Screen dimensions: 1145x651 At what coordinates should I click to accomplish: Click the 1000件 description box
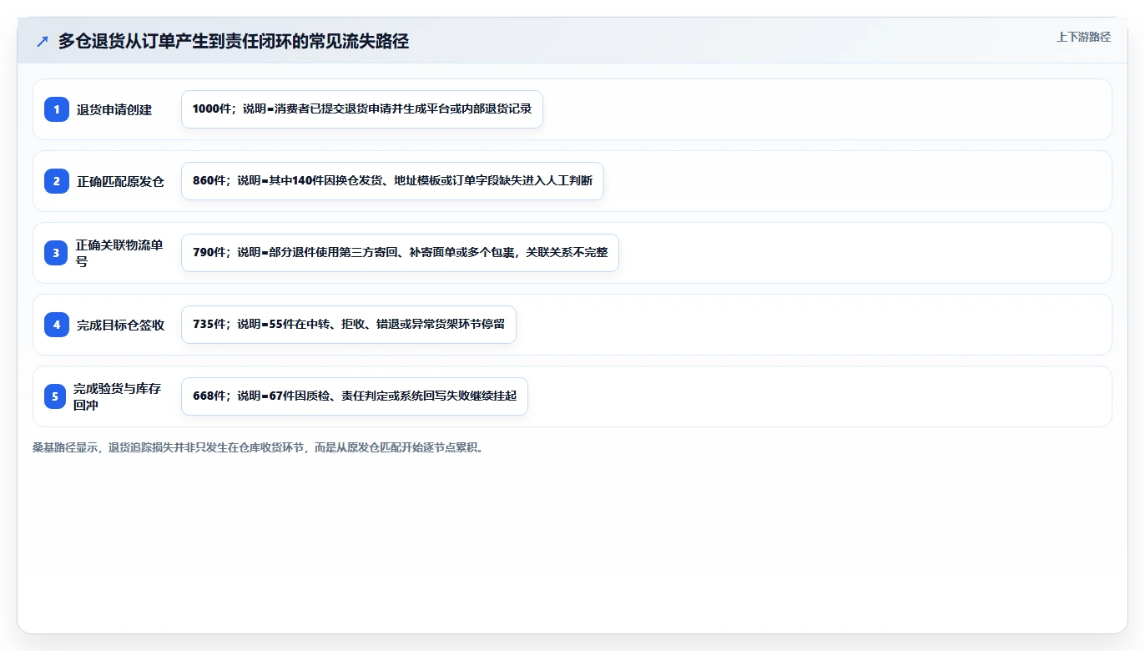tap(362, 109)
